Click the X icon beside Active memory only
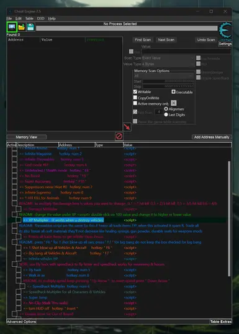Viewport: 239px width, 334px height. pos(174,103)
